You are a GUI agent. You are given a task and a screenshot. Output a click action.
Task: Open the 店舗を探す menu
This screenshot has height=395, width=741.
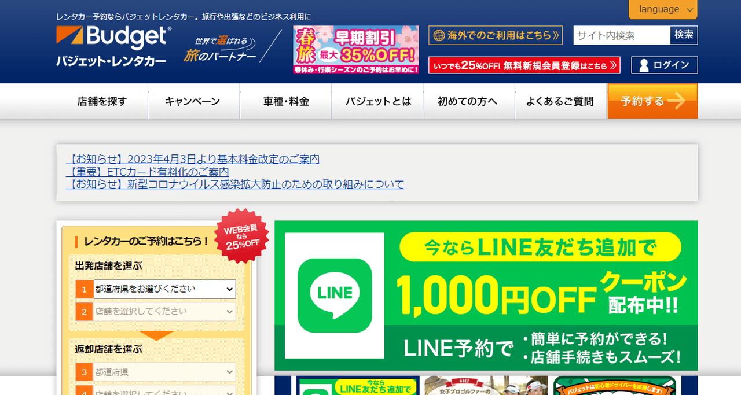102,101
